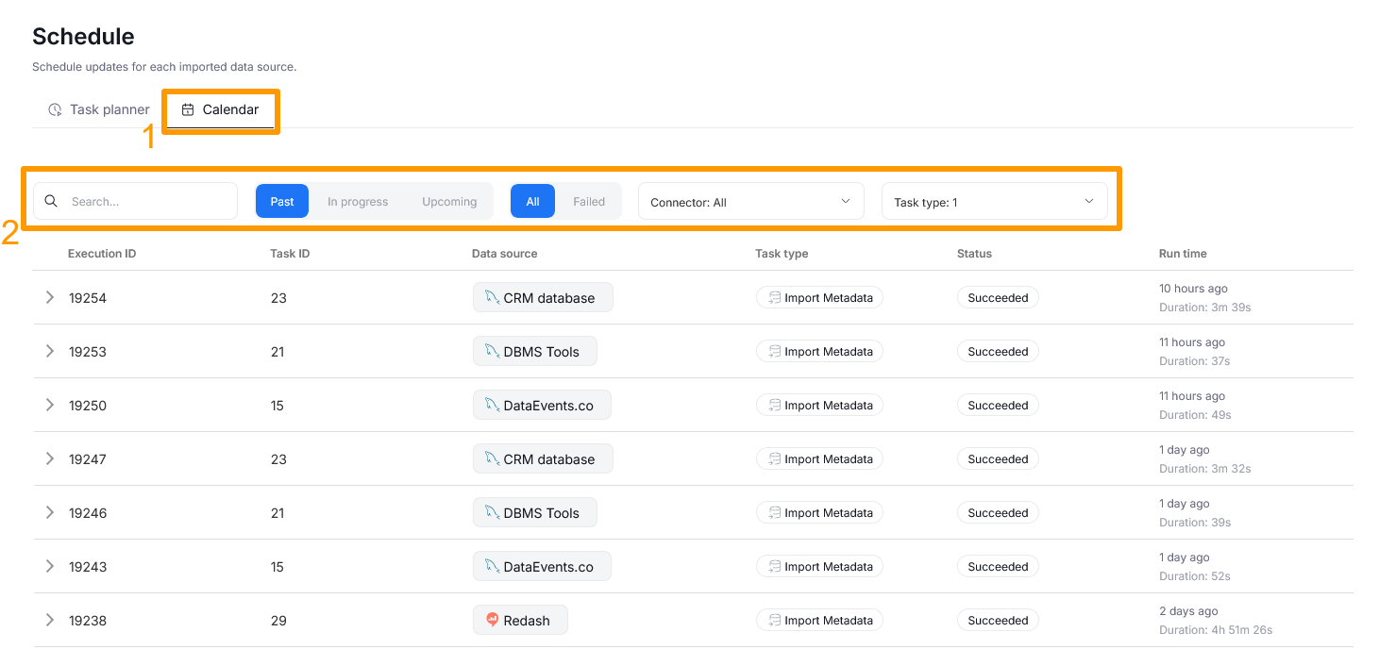1396x649 pixels.
Task: Click Import Metadata icon in row 19253
Action: (x=775, y=352)
